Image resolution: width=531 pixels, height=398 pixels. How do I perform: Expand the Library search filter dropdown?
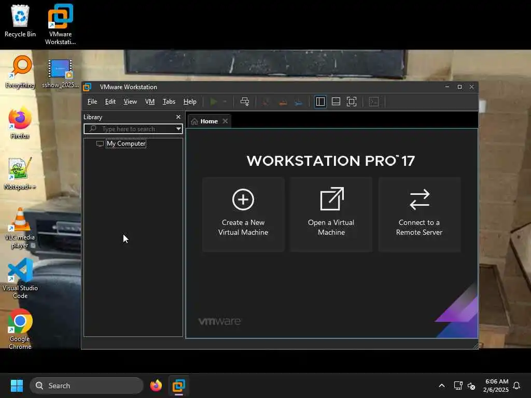(178, 129)
